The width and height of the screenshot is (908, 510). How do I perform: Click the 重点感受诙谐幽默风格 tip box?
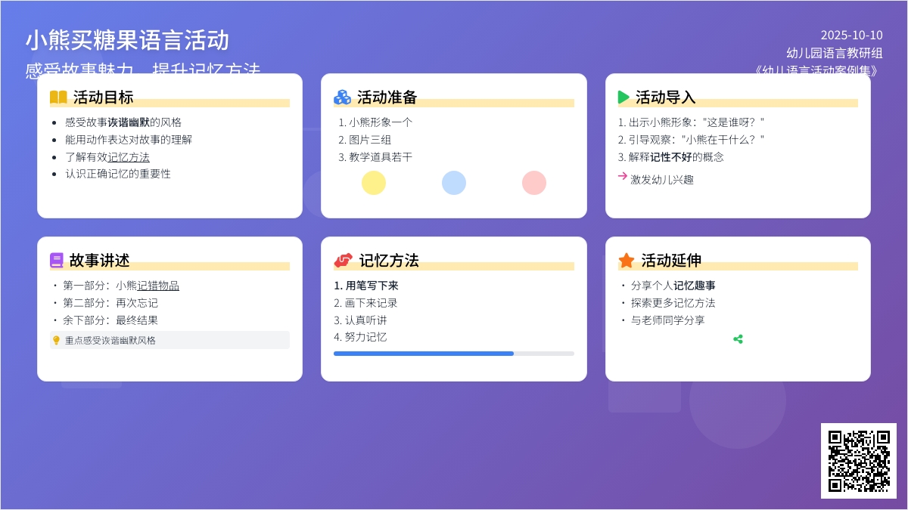tap(169, 340)
